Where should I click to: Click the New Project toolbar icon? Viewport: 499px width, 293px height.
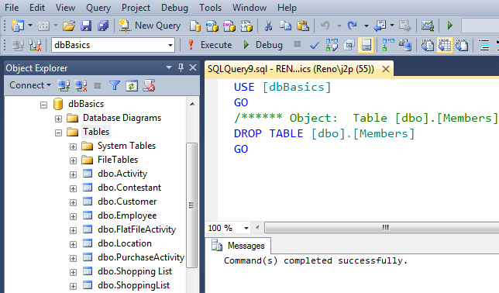pyautogui.click(x=18, y=26)
